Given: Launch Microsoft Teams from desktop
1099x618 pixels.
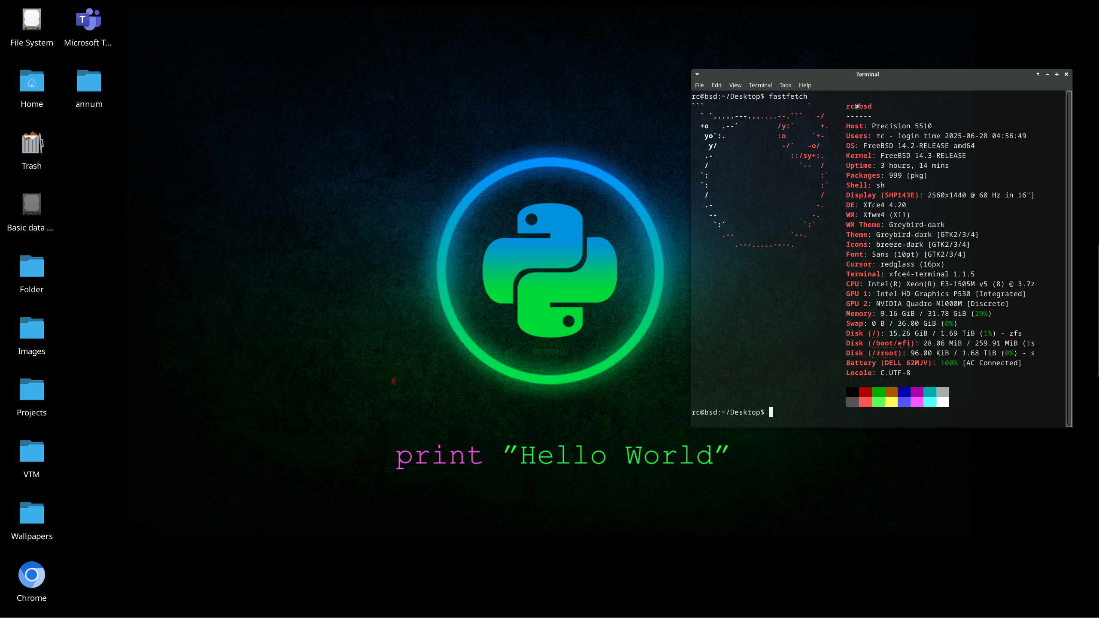Looking at the screenshot, I should click(x=88, y=20).
